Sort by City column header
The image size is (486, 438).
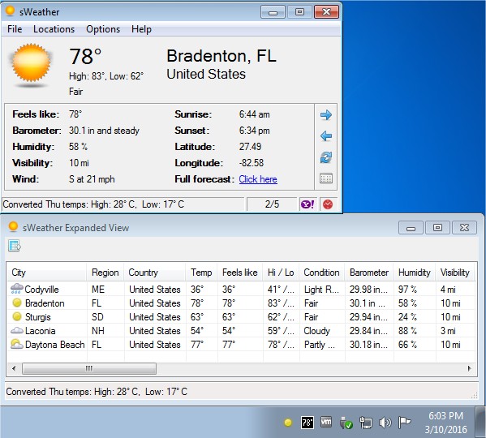(46, 273)
